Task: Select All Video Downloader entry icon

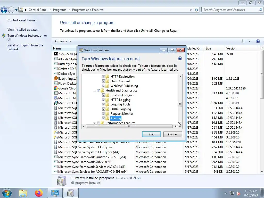Action: click(x=56, y=59)
